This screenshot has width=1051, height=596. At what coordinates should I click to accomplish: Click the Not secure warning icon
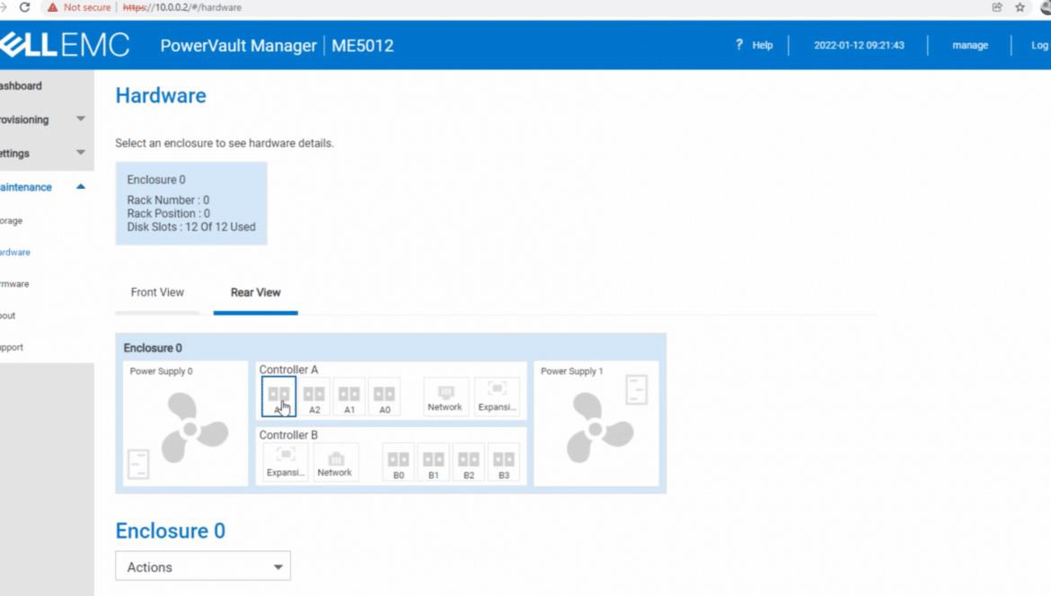coord(52,7)
